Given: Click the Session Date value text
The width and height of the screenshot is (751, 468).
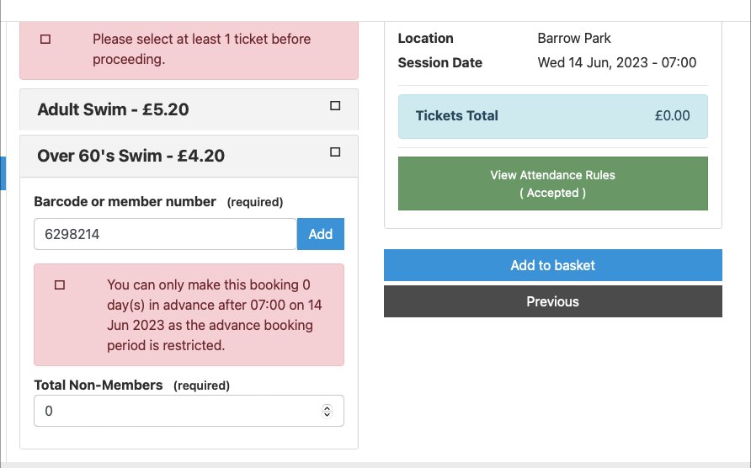Looking at the screenshot, I should point(617,63).
